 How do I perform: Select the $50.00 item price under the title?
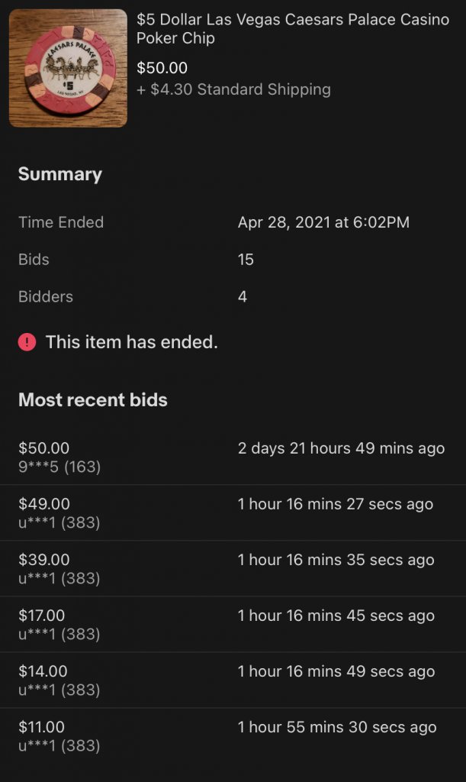tap(162, 68)
